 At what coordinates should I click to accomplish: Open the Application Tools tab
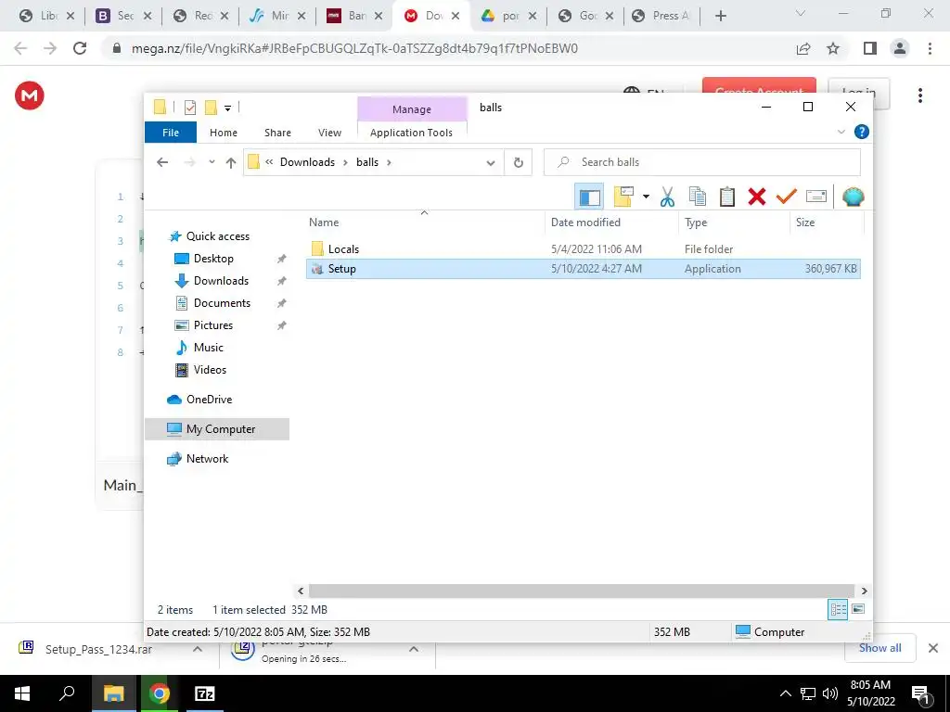pos(411,133)
